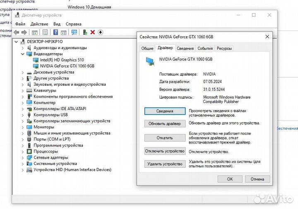Click the chip icon next to Процессоры

(29, 151)
